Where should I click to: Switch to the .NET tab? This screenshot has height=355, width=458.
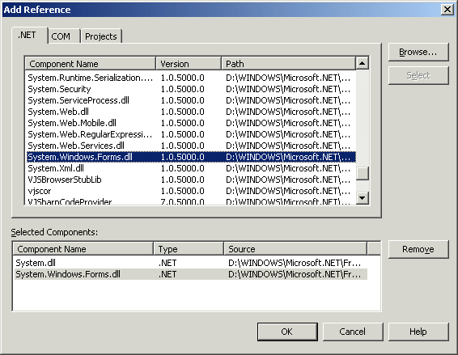[29, 36]
